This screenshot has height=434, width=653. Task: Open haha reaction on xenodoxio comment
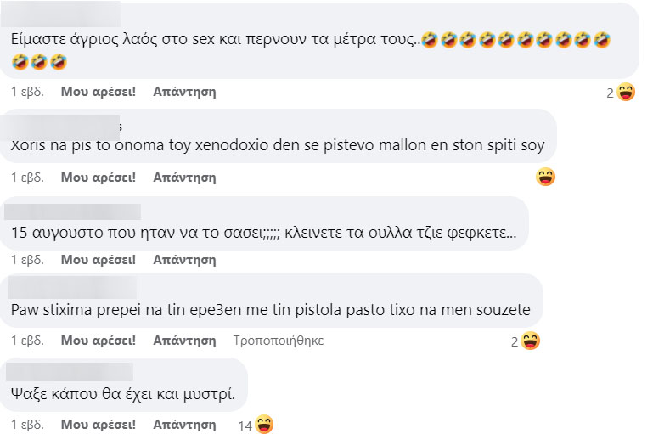[x=545, y=177]
